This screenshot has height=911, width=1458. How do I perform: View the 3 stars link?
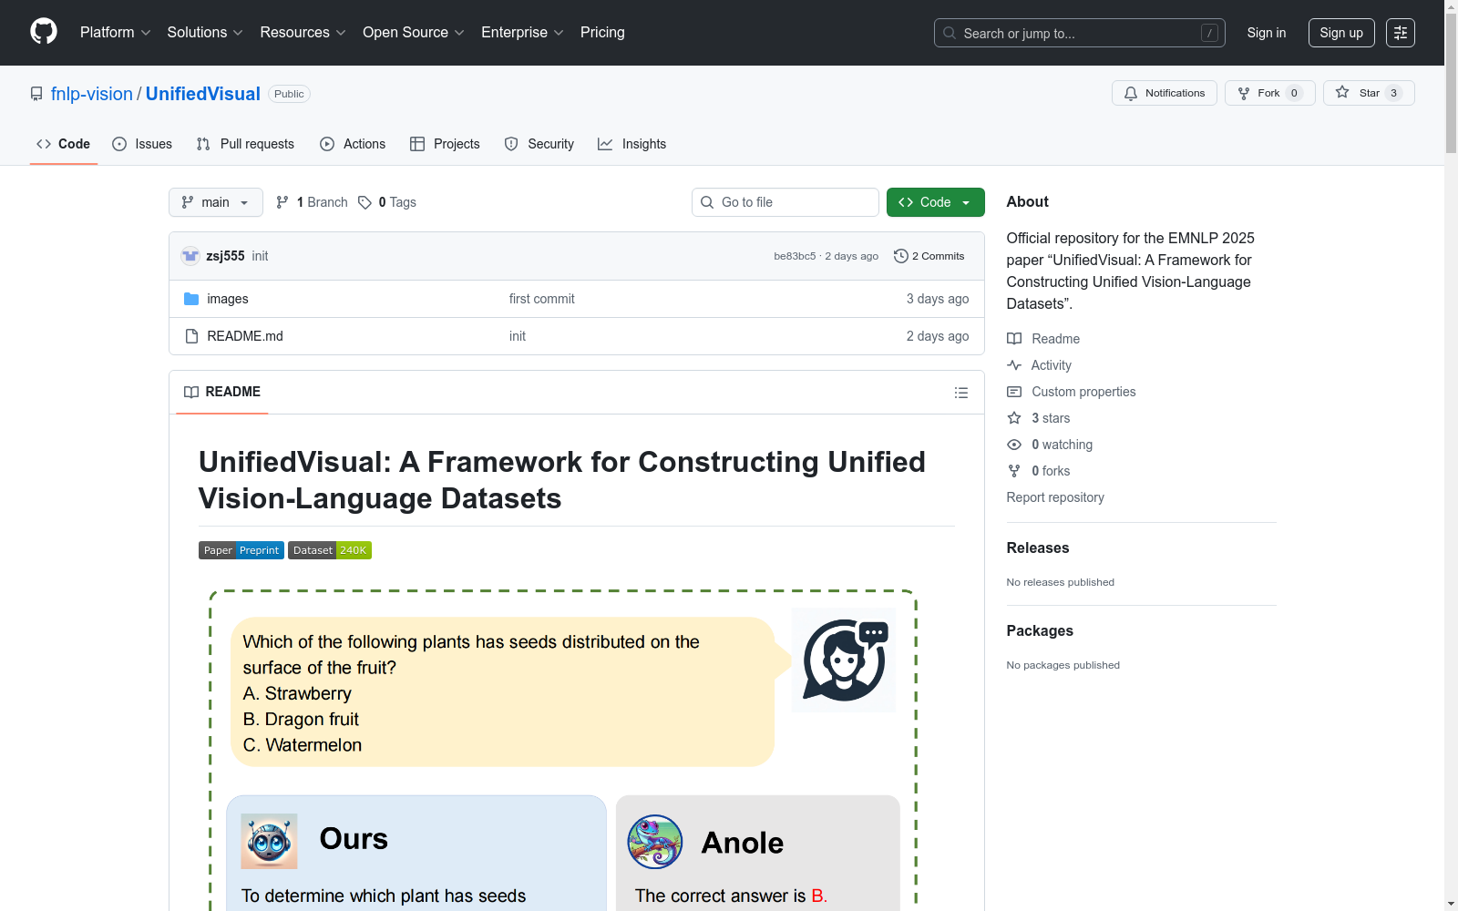click(x=1039, y=418)
